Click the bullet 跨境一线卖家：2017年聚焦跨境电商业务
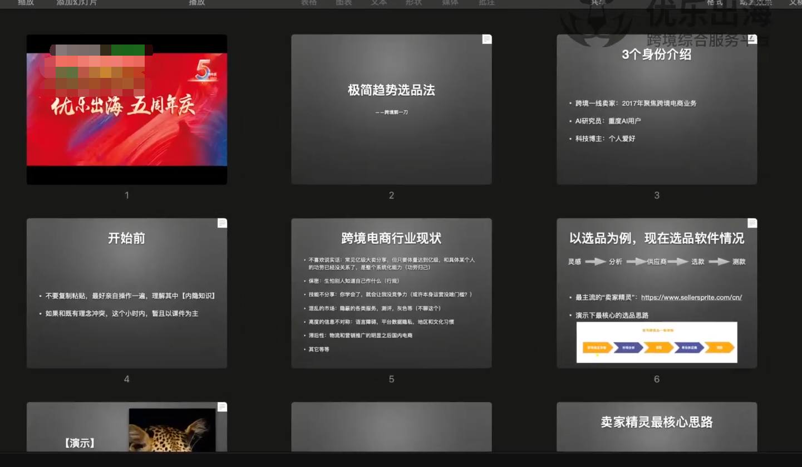 (x=636, y=104)
